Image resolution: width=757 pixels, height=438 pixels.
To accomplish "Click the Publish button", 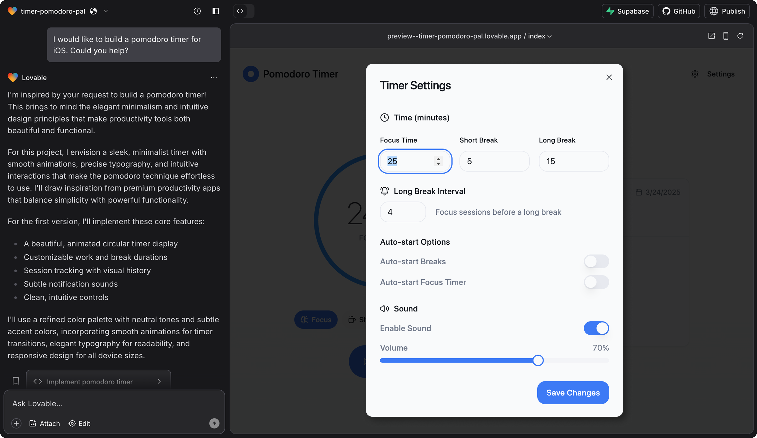I will point(727,11).
